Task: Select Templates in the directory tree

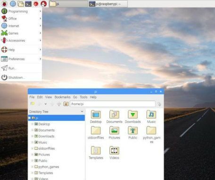Action: (46, 173)
